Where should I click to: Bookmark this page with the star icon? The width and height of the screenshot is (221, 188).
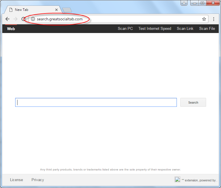[204, 19]
